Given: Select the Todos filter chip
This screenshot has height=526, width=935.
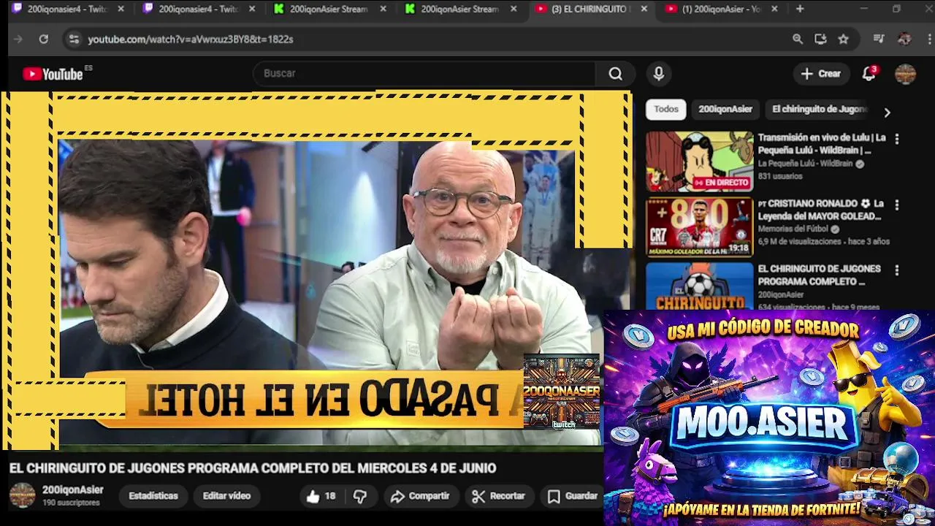Looking at the screenshot, I should (x=665, y=110).
